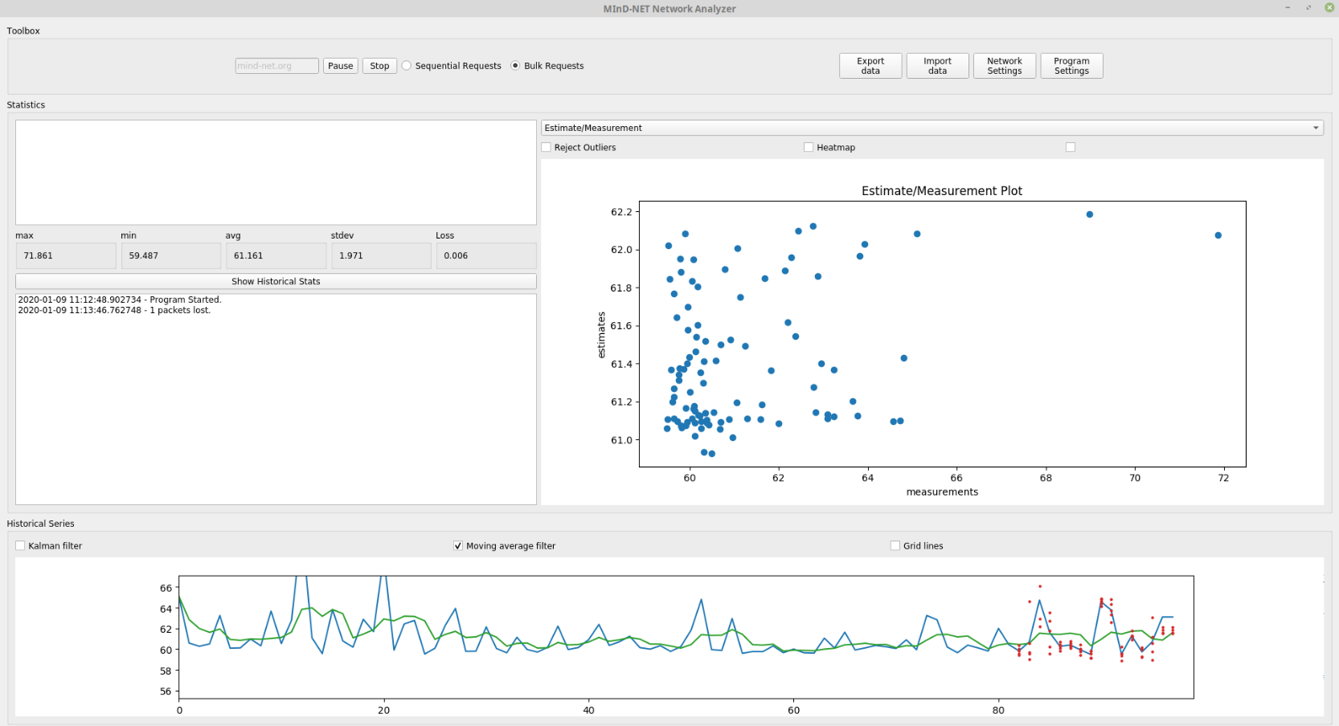
Task: Tick the unlabeled checkbox right of Heatmap
Action: coord(1070,148)
